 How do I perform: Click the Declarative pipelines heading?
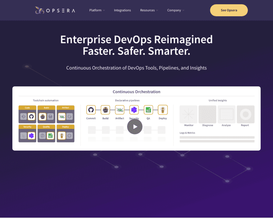[x=127, y=101]
